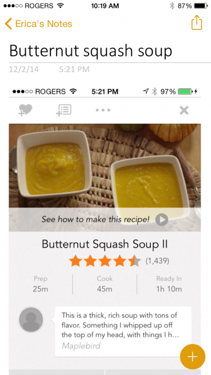
Task: Tap the Butternut Squash Soup II heading
Action: (105, 244)
